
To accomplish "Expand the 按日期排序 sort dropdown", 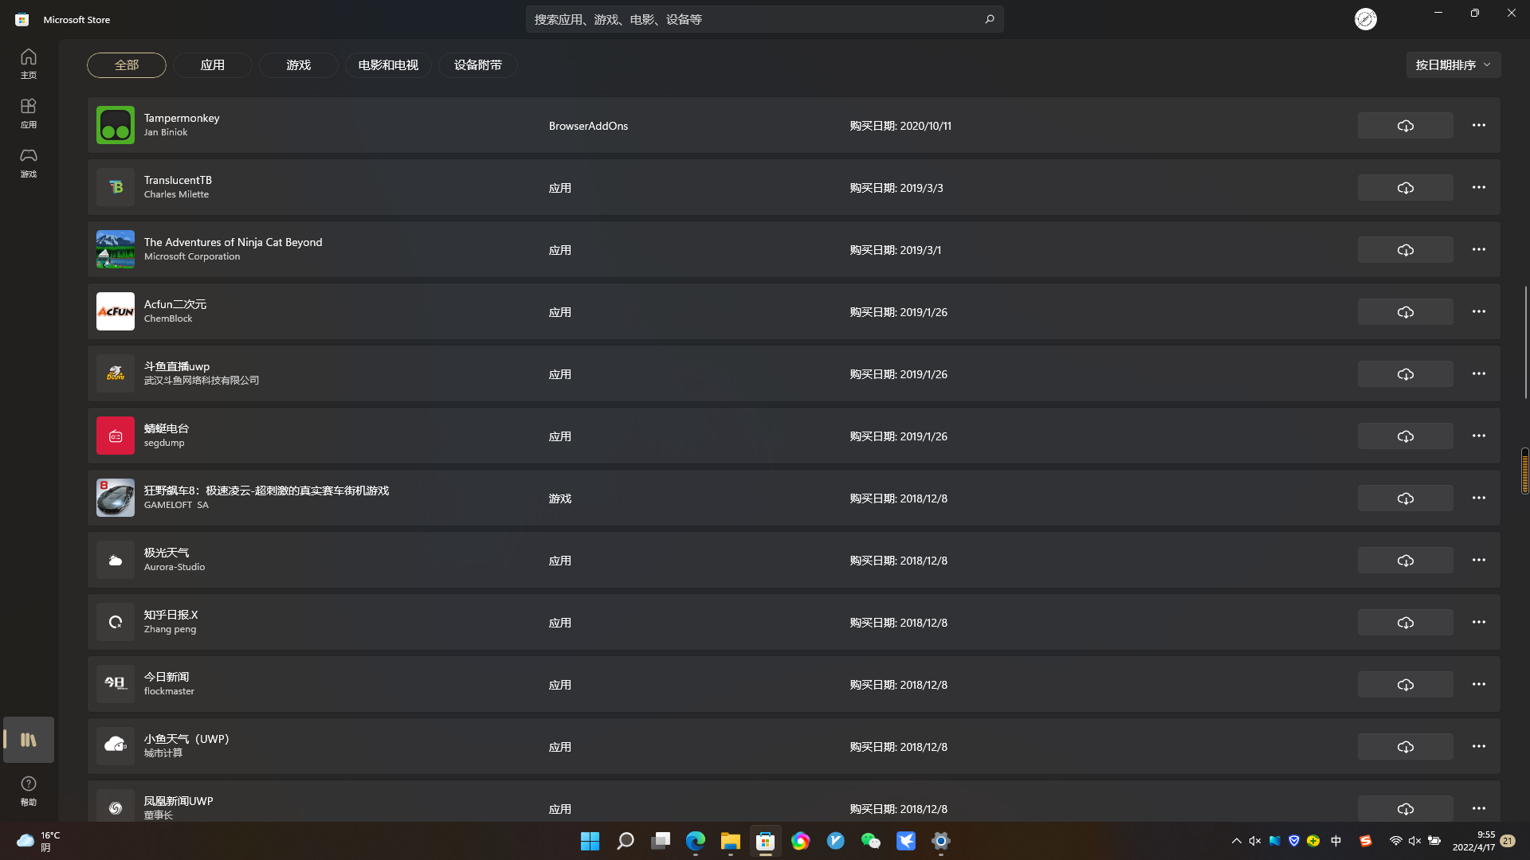I will point(1453,65).
